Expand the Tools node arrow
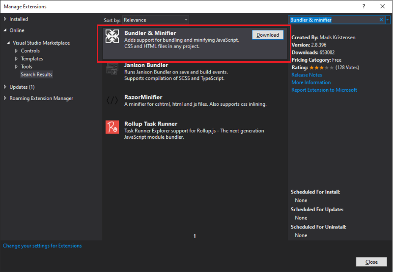The width and height of the screenshot is (393, 272). click(x=16, y=67)
